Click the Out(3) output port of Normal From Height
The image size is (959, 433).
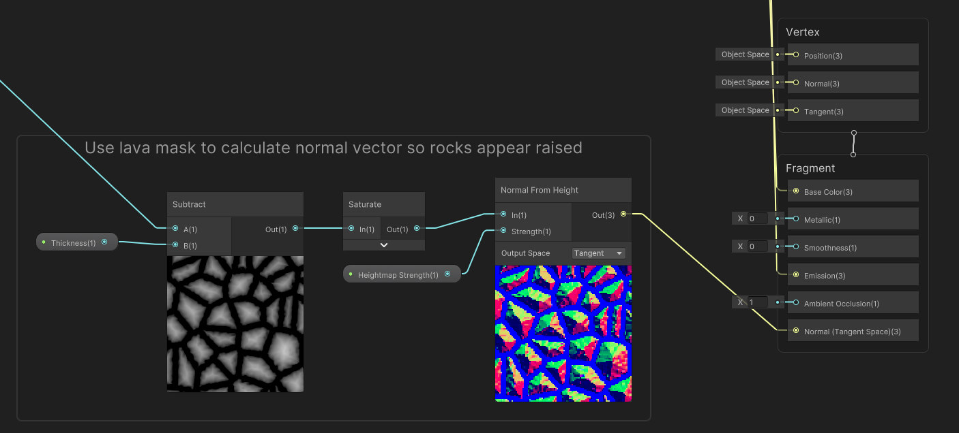pyautogui.click(x=623, y=214)
